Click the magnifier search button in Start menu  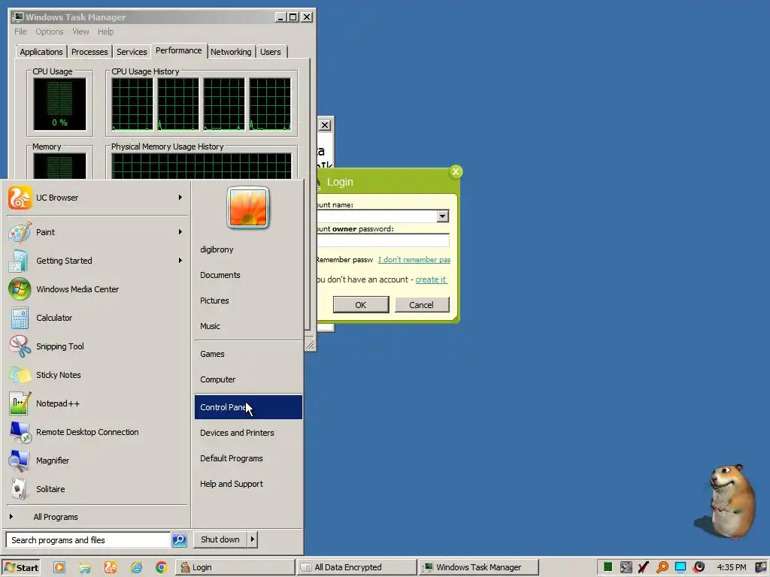(179, 539)
